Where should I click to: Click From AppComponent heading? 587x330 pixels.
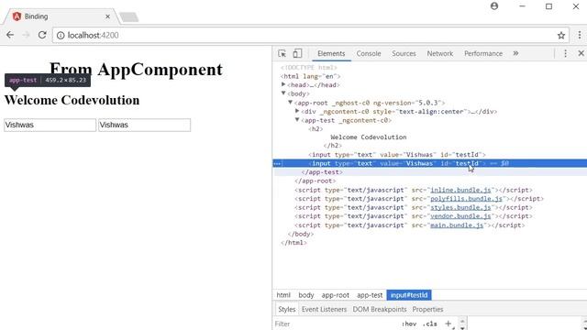point(136,70)
